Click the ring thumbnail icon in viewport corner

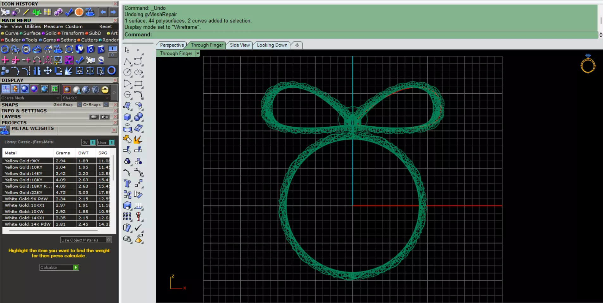588,64
